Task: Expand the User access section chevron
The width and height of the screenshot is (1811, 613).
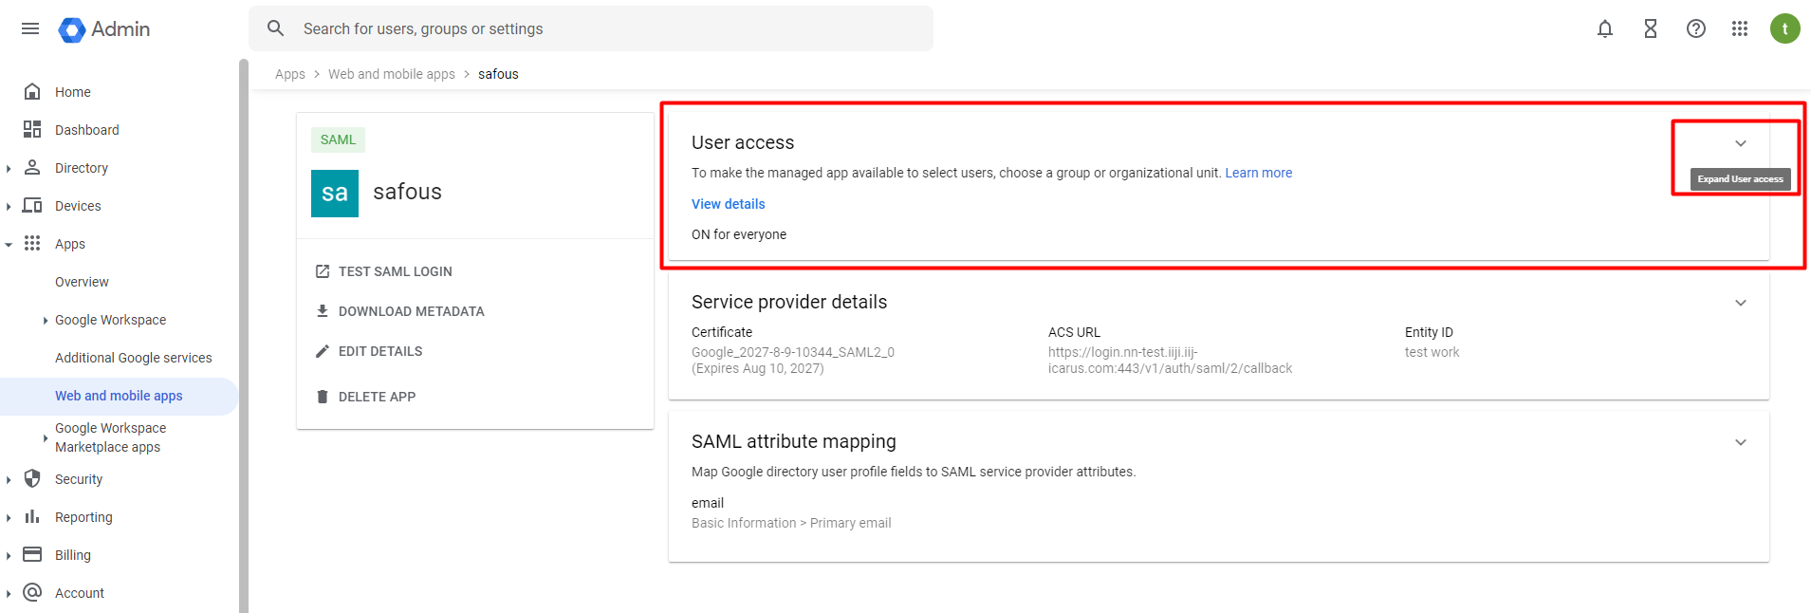Action: 1740,143
